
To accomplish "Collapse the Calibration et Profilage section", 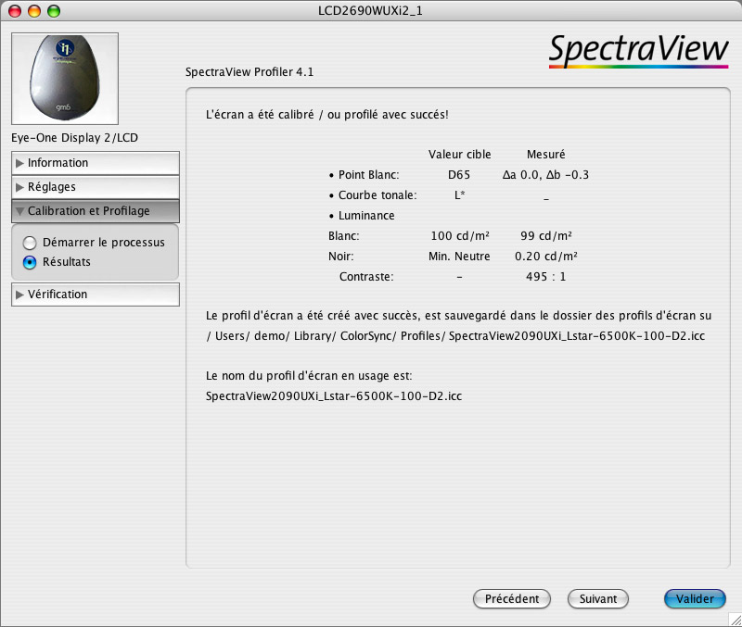I will (96, 211).
